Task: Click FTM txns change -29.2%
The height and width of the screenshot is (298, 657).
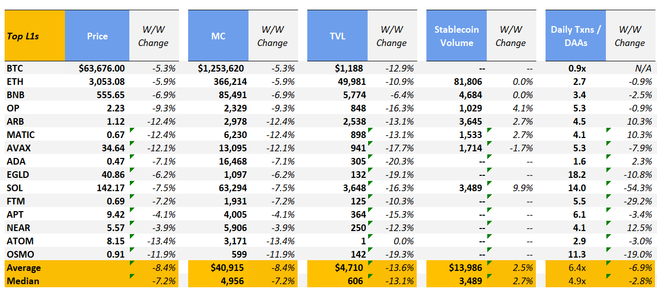Action: (639, 201)
